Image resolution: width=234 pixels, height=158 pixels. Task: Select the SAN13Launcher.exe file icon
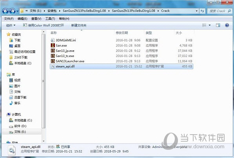point(53,61)
